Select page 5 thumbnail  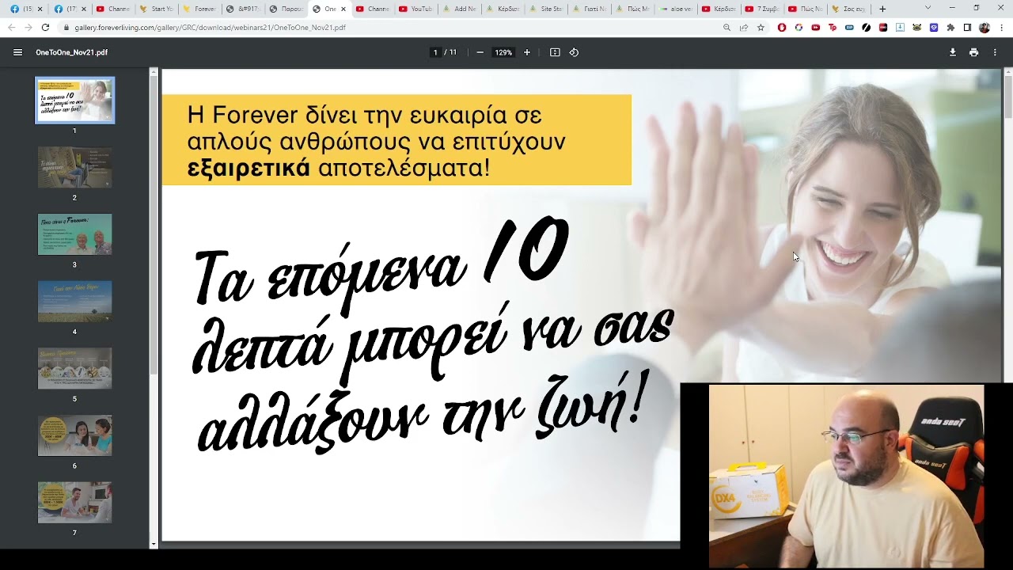[74, 368]
